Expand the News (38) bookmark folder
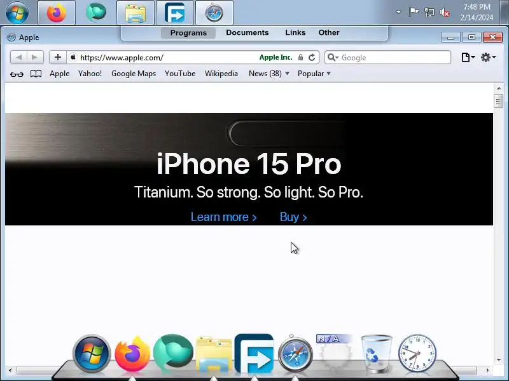 pos(268,74)
